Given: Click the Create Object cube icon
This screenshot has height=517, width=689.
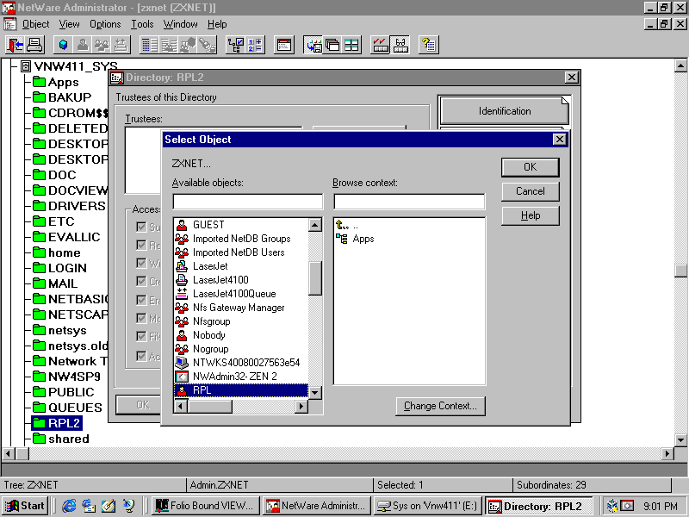Looking at the screenshot, I should pos(63,45).
